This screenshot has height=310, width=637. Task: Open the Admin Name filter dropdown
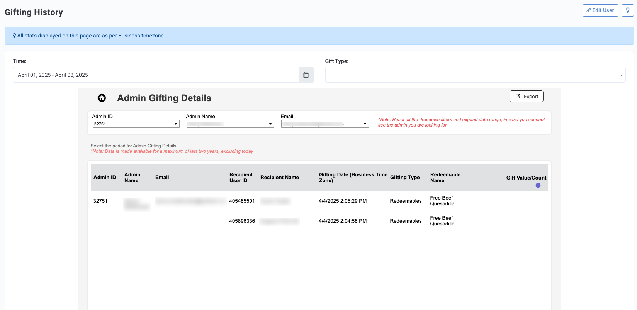tap(230, 124)
